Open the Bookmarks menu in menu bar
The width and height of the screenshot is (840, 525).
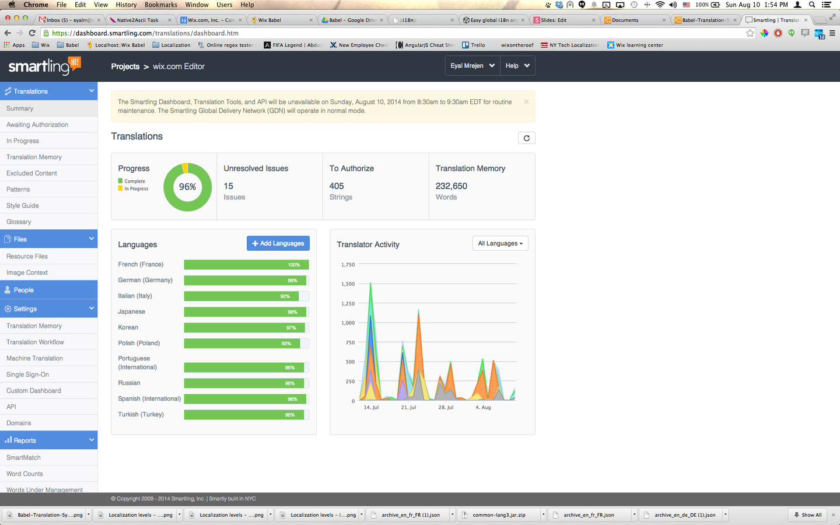point(161,5)
